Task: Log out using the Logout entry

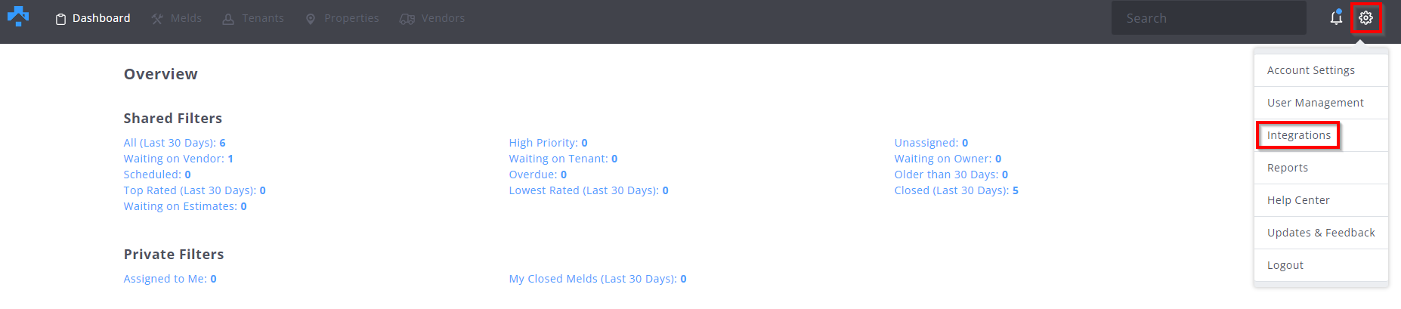Action: pos(1285,265)
